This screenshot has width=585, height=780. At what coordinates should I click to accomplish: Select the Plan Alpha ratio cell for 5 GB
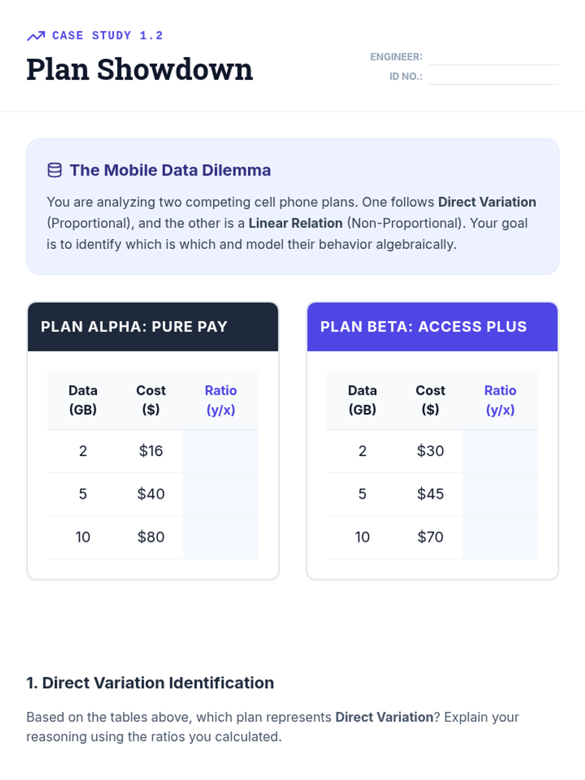(221, 494)
